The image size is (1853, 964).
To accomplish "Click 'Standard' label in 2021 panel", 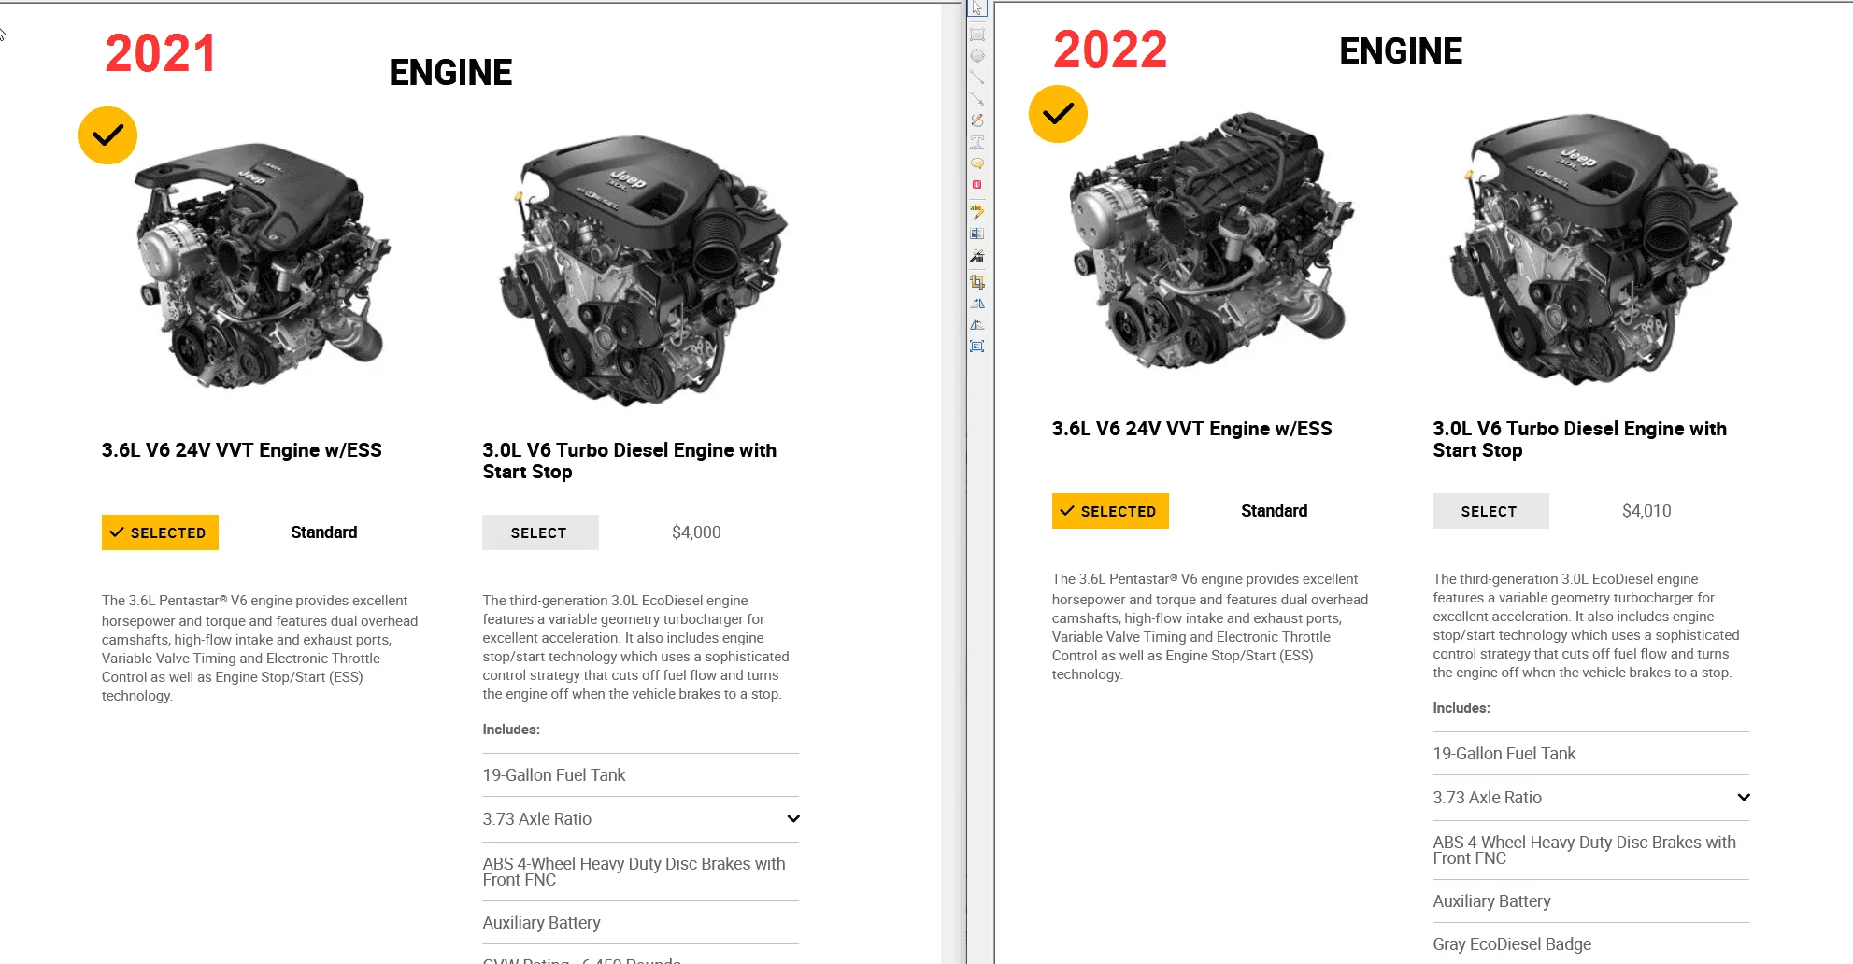I will [324, 532].
